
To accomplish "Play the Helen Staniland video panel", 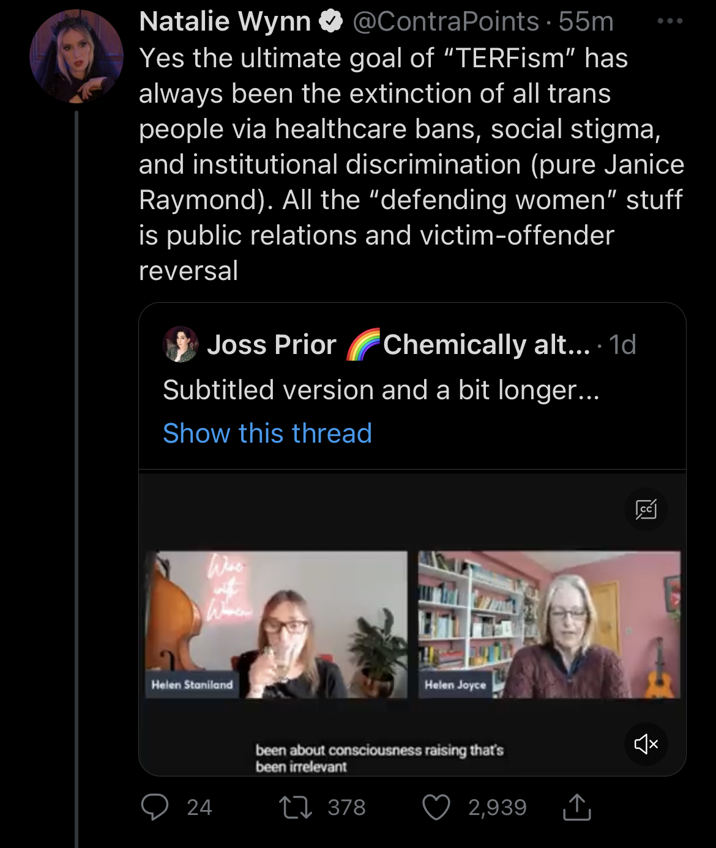I will [x=276, y=624].
